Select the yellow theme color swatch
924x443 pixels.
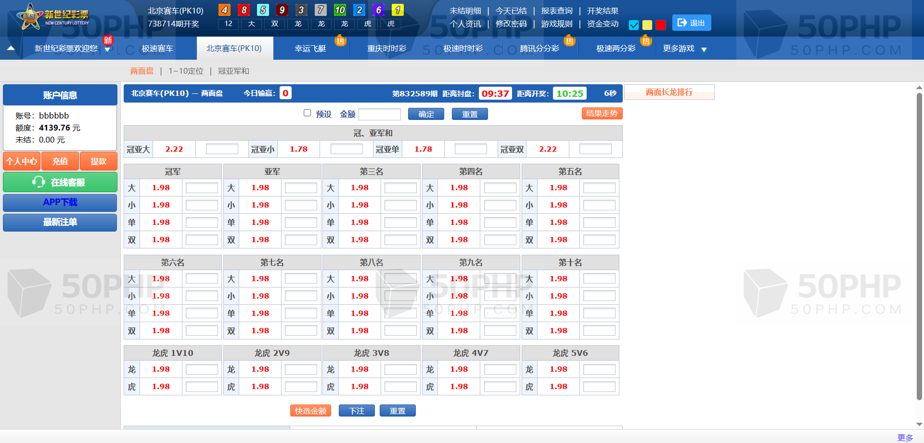647,25
